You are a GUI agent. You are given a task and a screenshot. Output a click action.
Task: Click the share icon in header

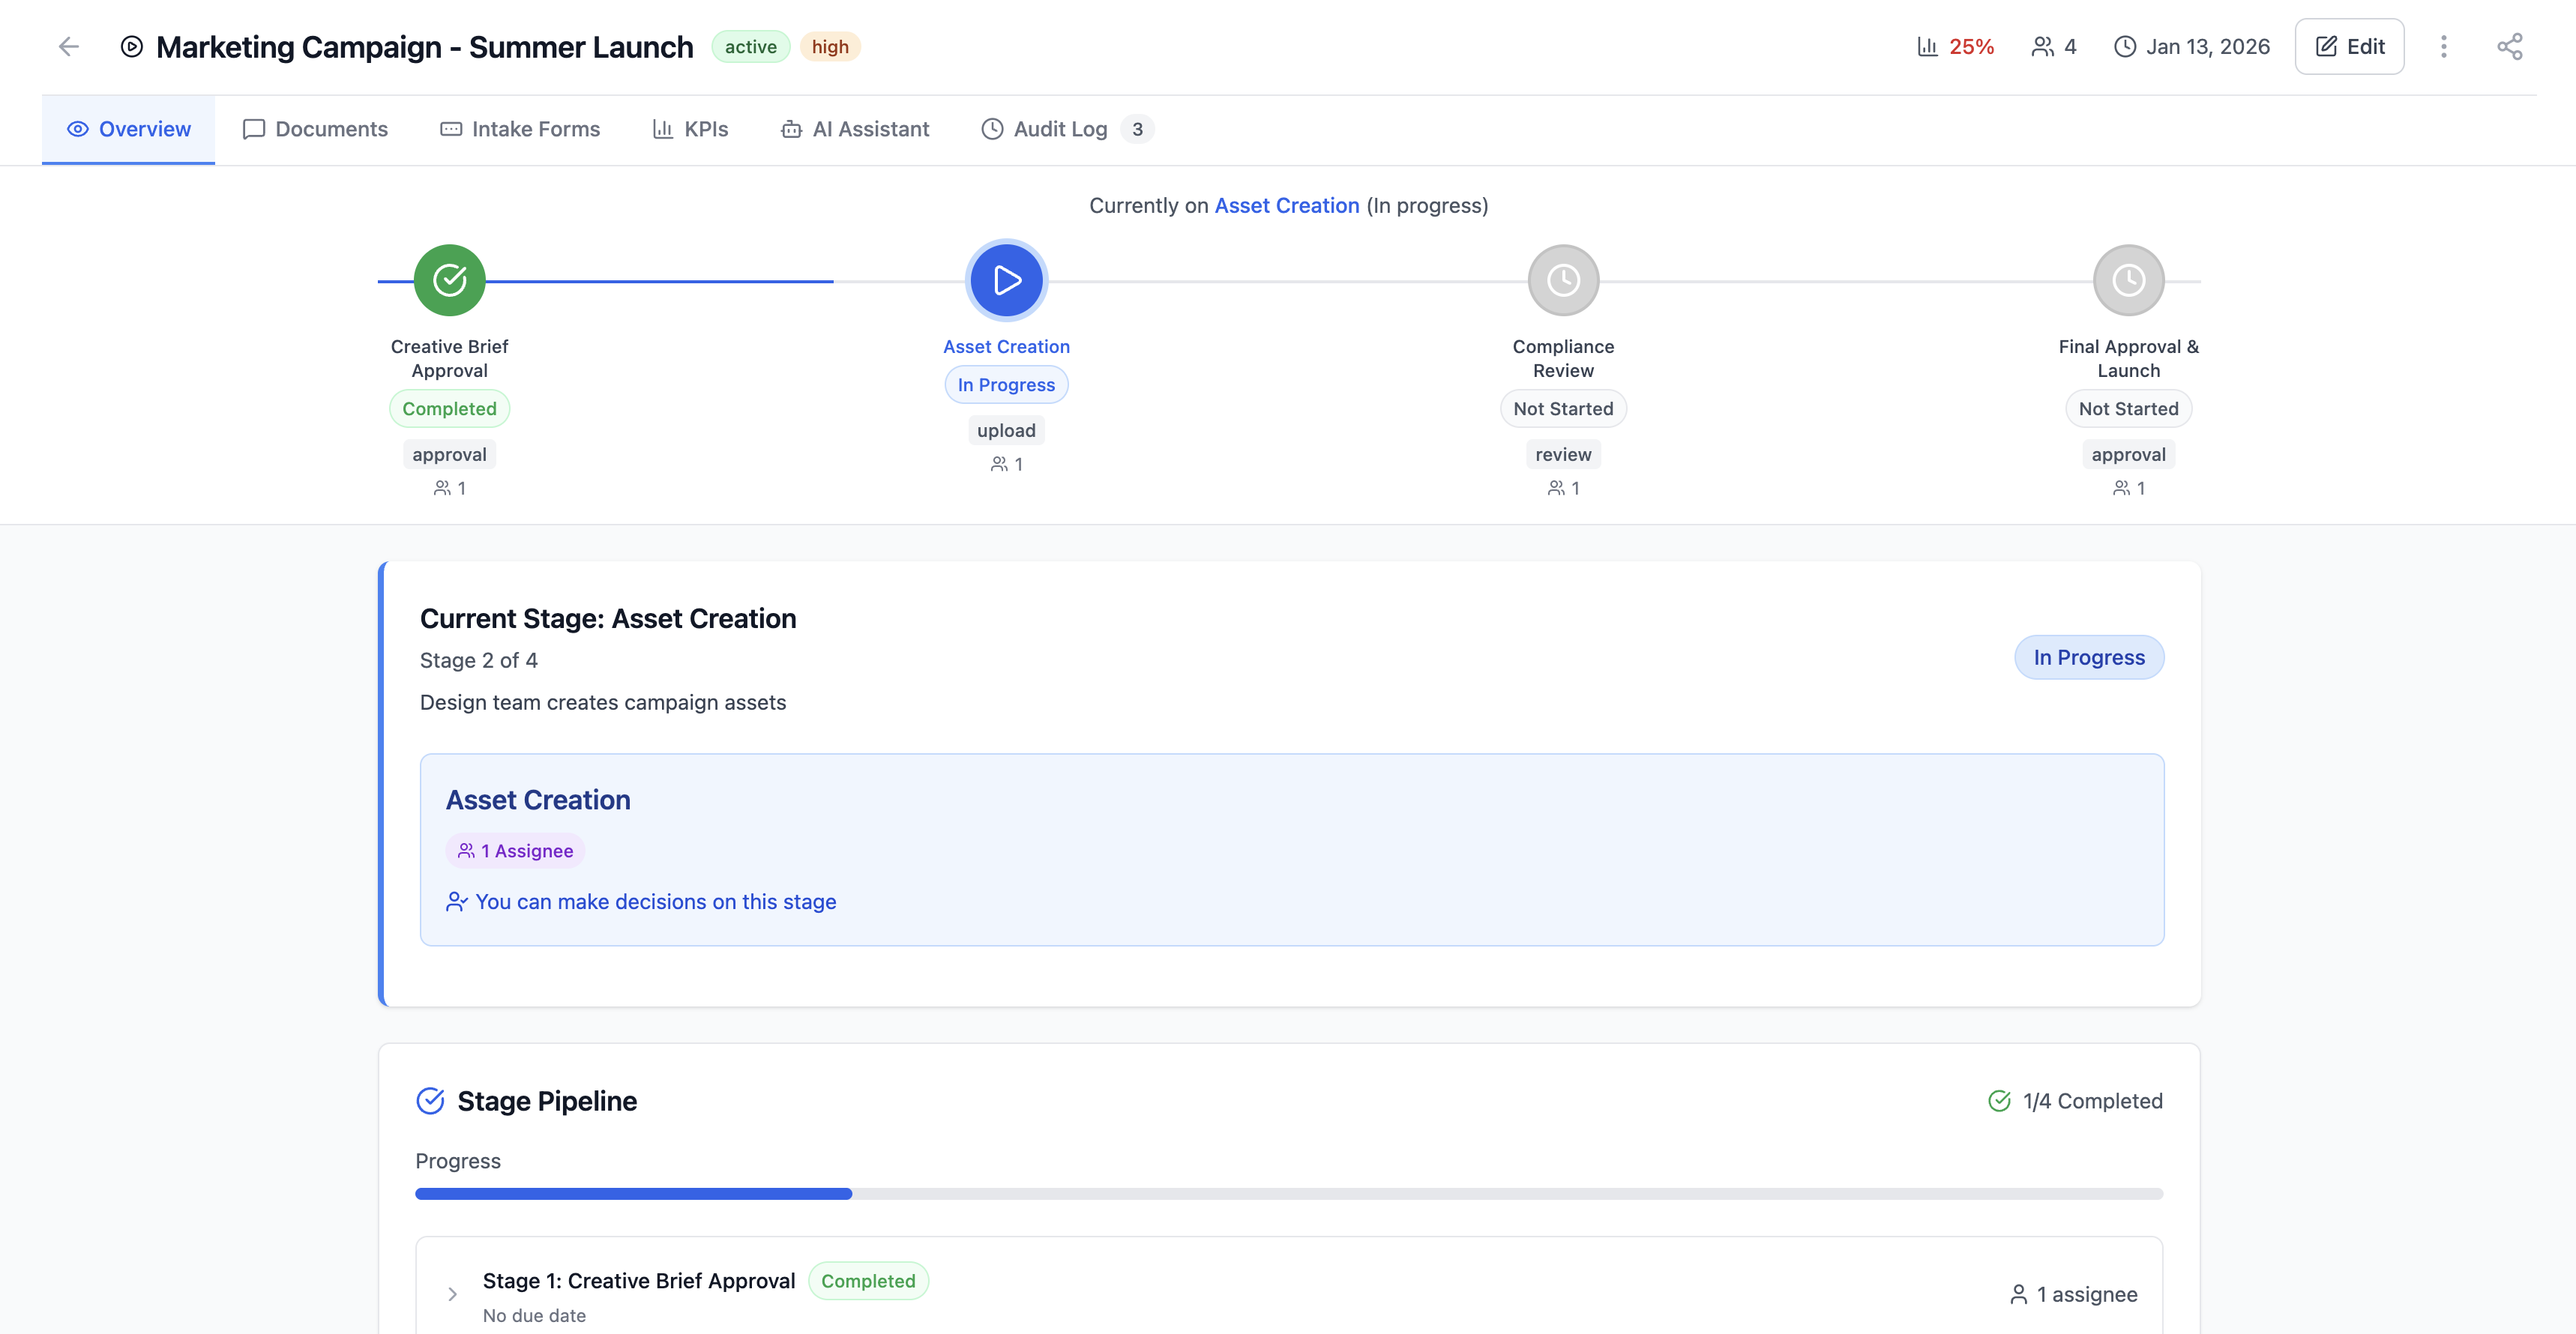[2509, 46]
